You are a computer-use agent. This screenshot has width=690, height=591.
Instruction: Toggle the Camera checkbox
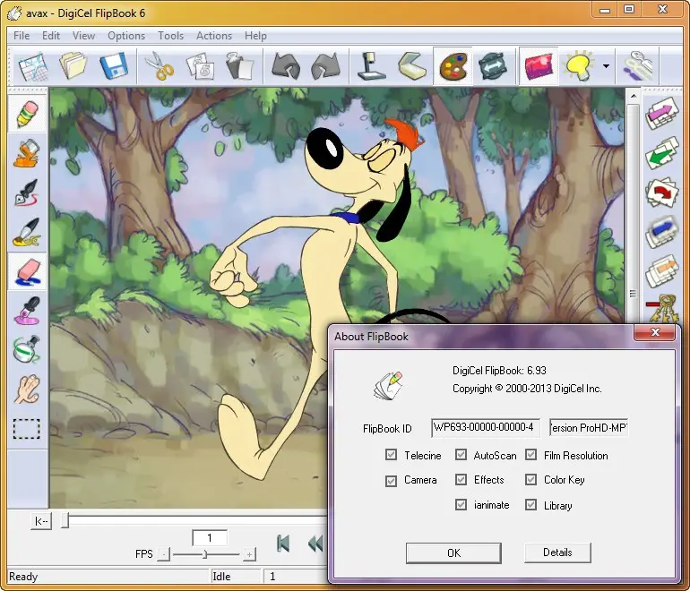(391, 481)
